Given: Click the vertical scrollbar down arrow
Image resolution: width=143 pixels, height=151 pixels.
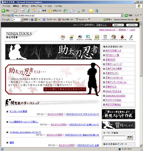Looking at the screenshot, I should [x=141, y=145].
